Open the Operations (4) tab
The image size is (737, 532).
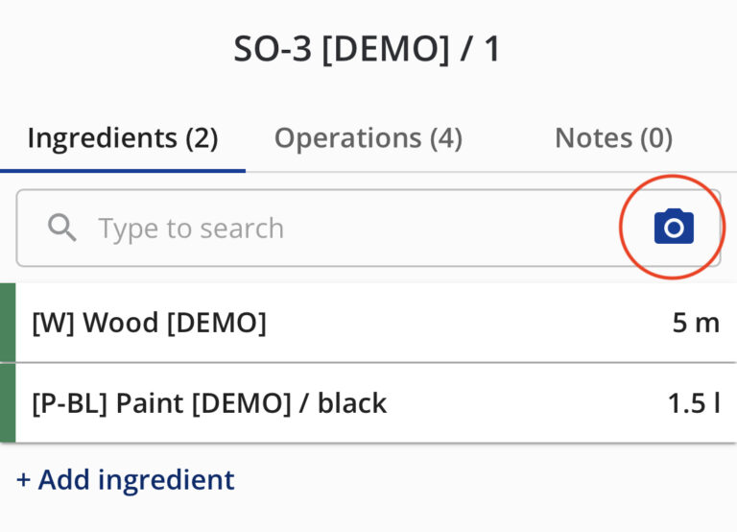point(368,138)
